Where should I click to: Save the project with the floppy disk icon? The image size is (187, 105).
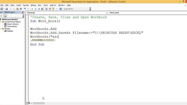(x=6, y=9)
